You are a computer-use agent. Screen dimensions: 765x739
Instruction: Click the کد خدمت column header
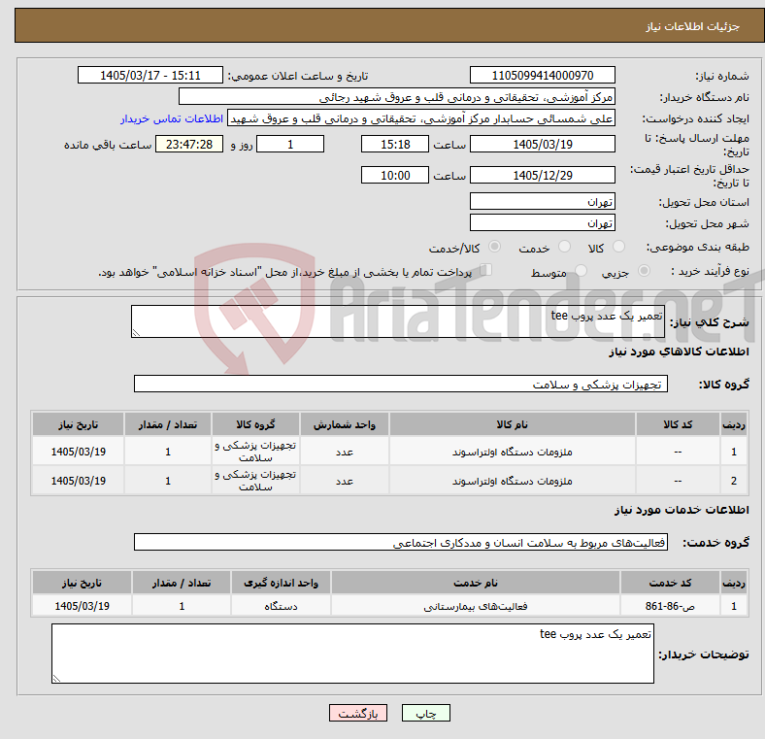(671, 583)
